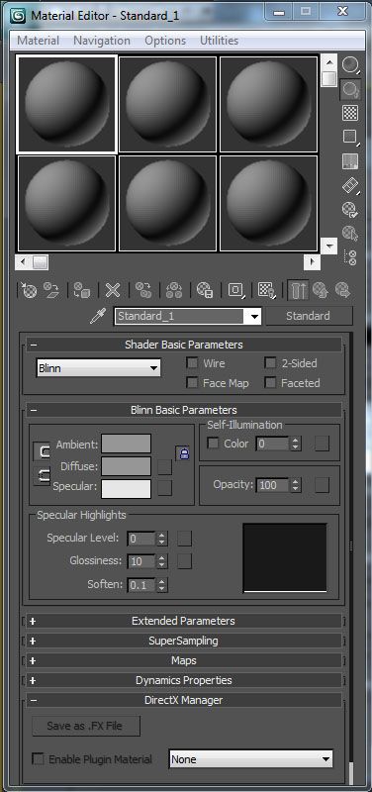Image resolution: width=372 pixels, height=792 pixels.
Task: Expand the SuperSampling rollout
Action: (184, 641)
